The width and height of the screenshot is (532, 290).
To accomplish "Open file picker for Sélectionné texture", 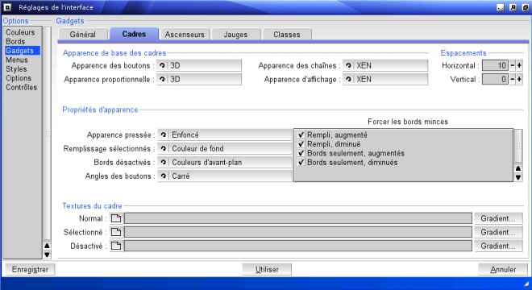I will point(116,232).
